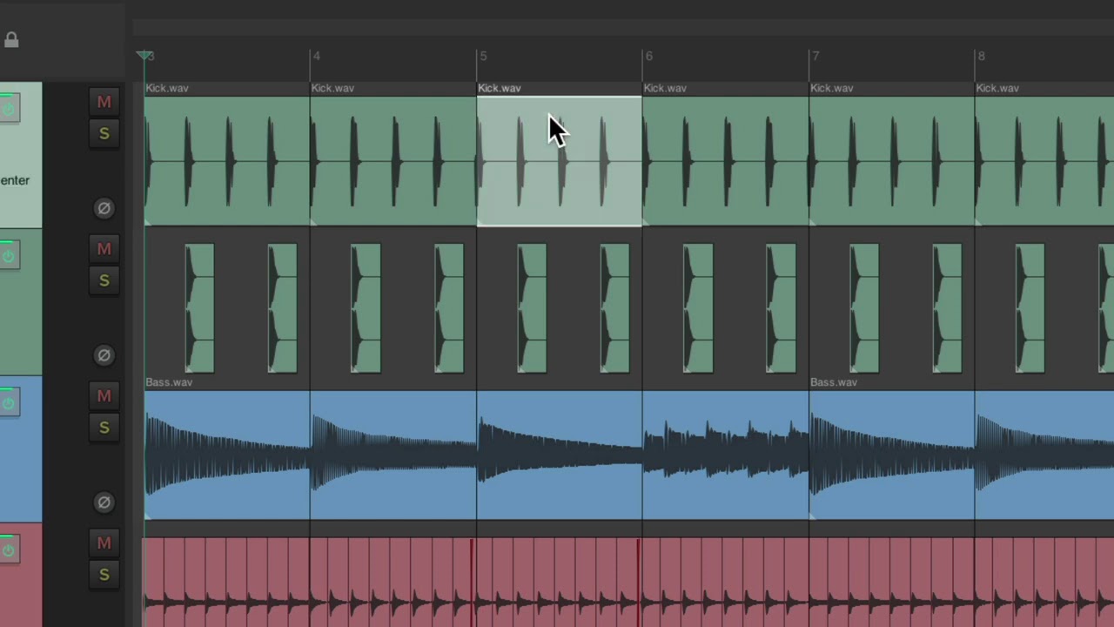Select the Bass.wav clip starting at bar 7
This screenshot has width=1114, height=627.
pyautogui.click(x=892, y=455)
